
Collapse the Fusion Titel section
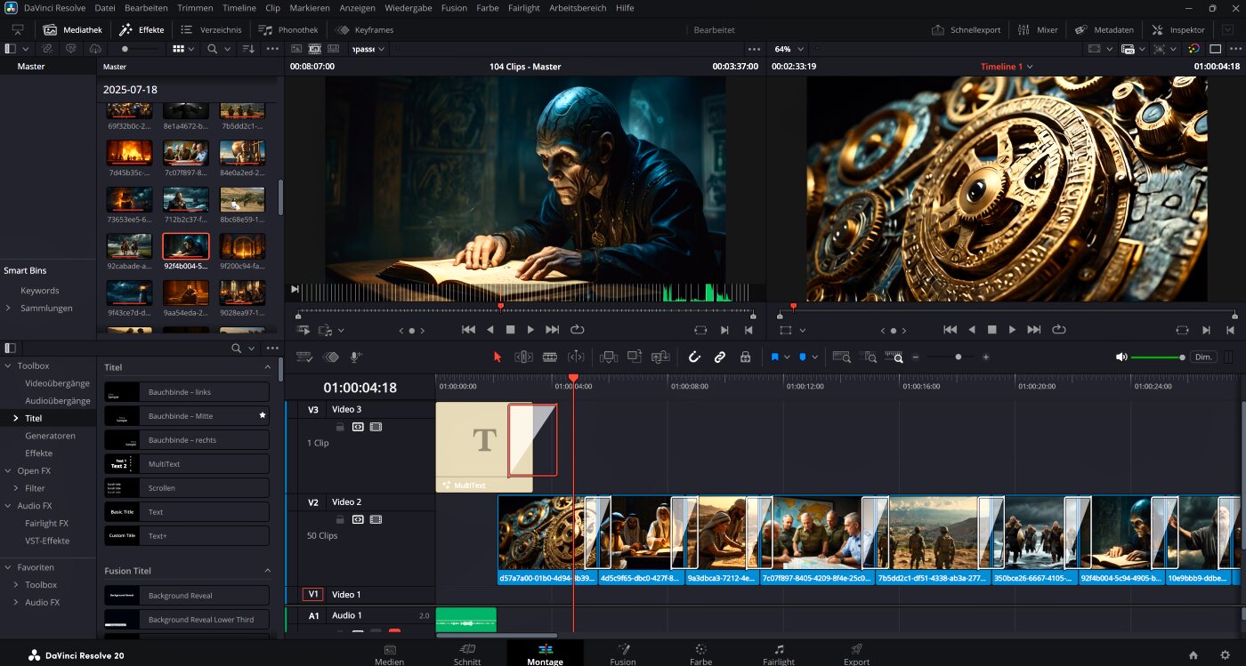coord(267,571)
